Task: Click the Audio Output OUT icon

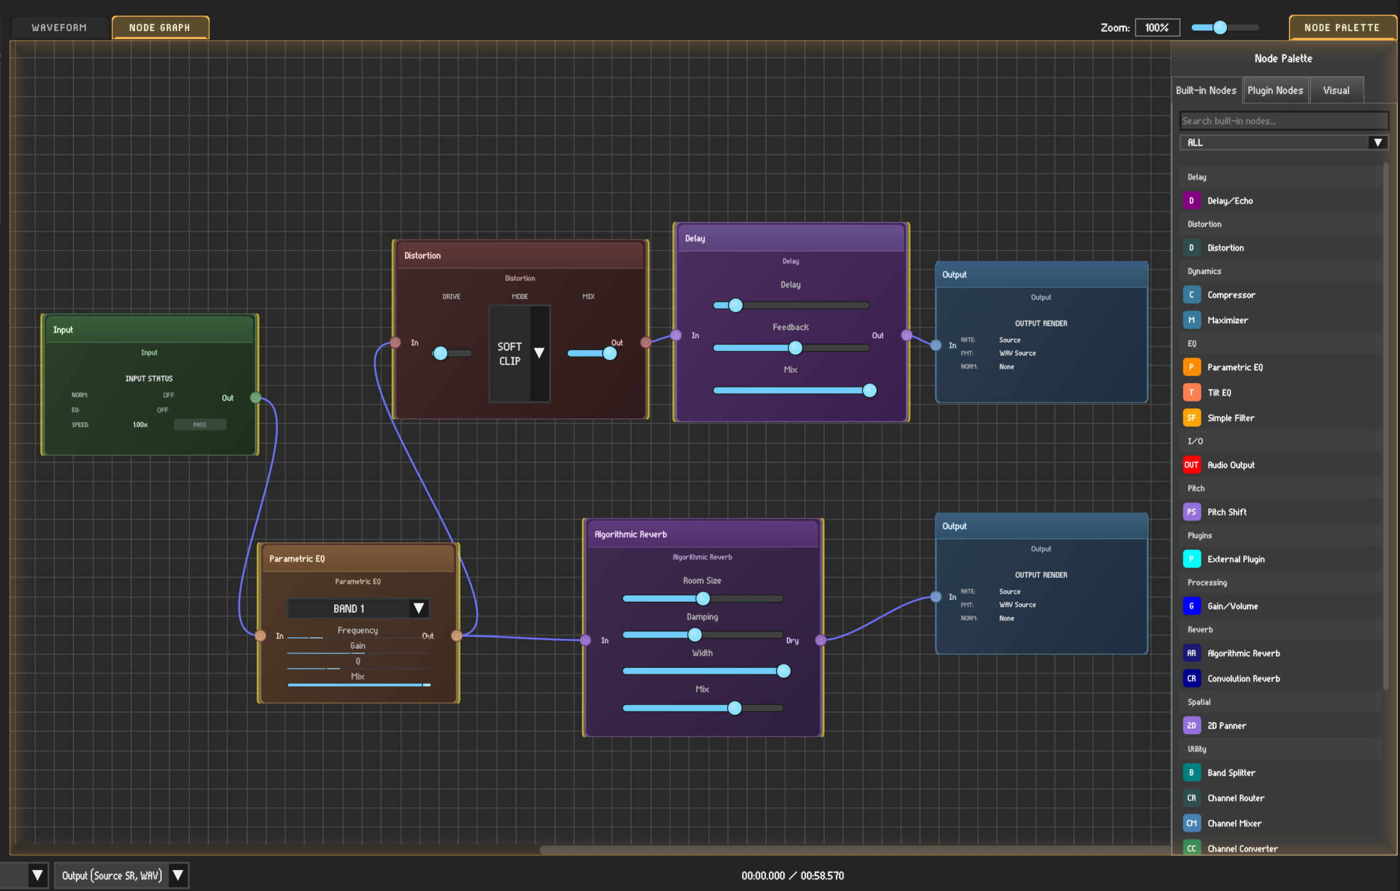Action: click(1191, 465)
